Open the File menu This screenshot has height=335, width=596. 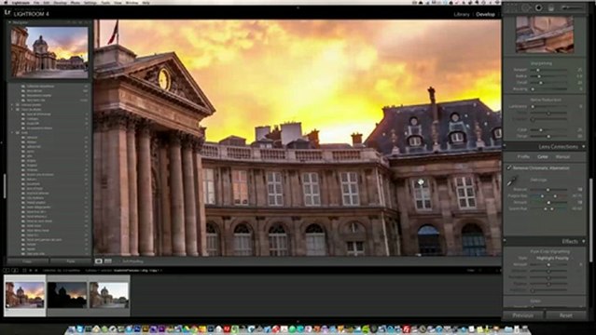(37, 2)
